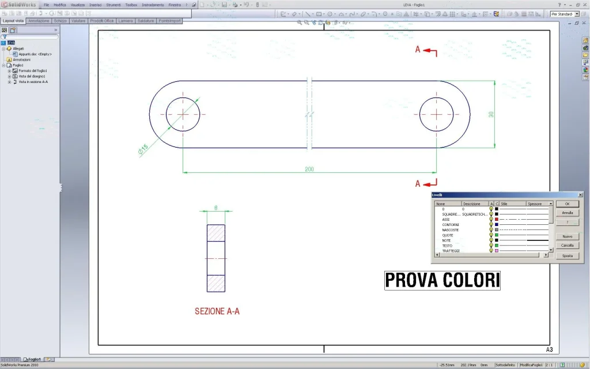
Task: Select the Line sketch tool
Action: tap(308, 14)
